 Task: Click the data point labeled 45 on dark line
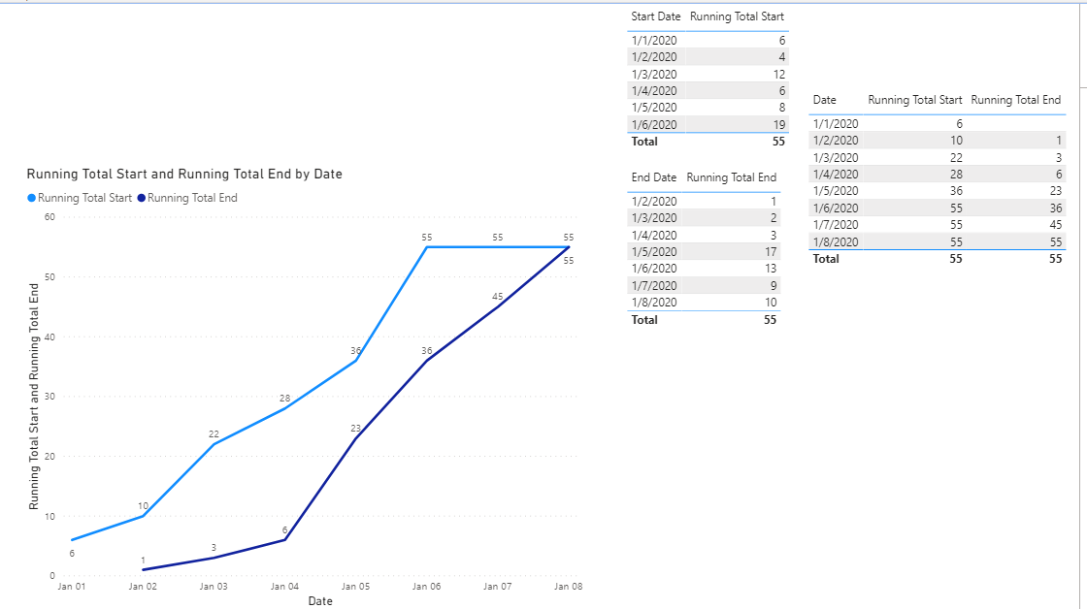coord(498,307)
